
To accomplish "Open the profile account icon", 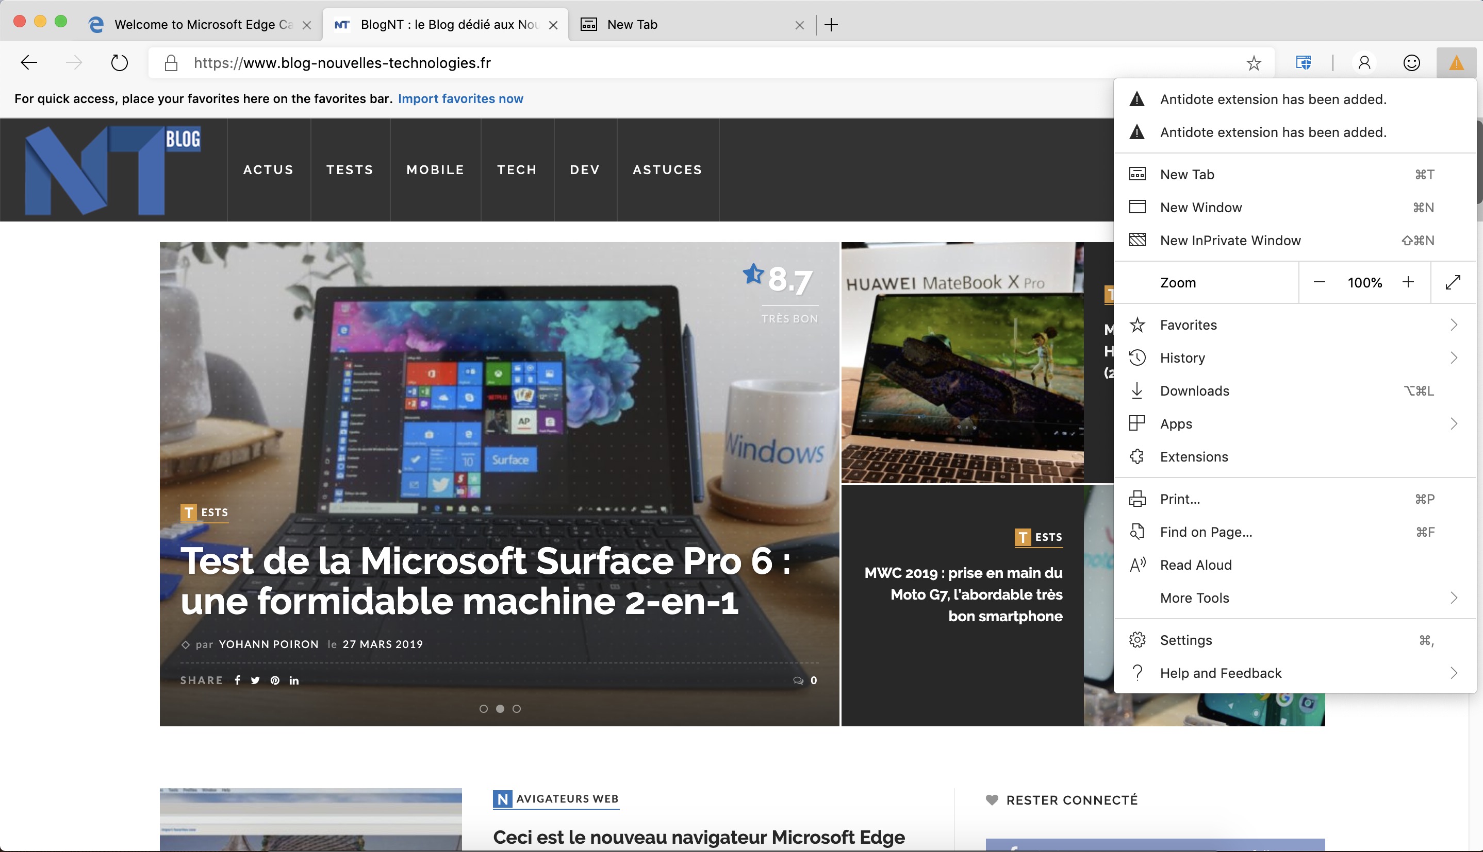I will 1364,63.
